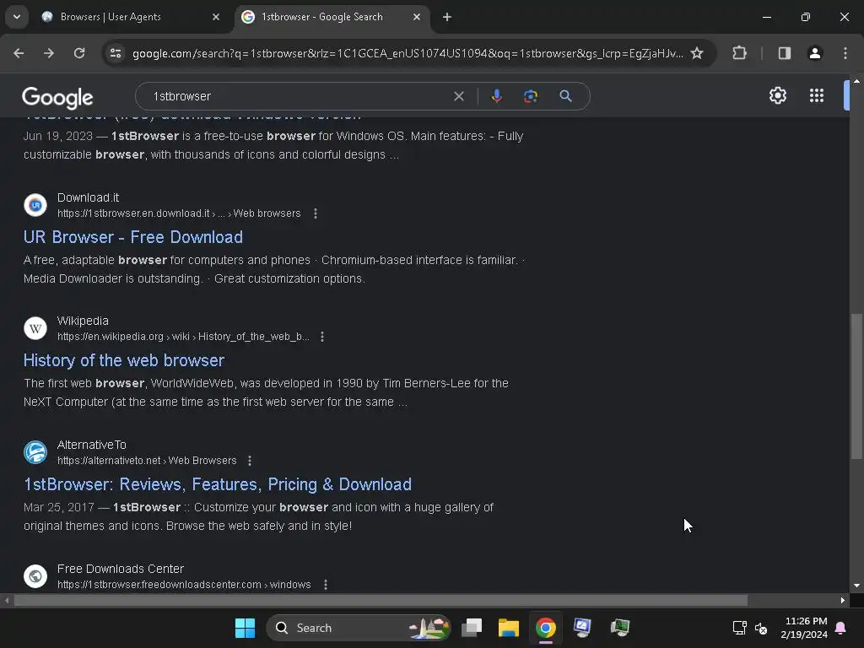Click the Google logo
864x648 pixels.
click(58, 98)
